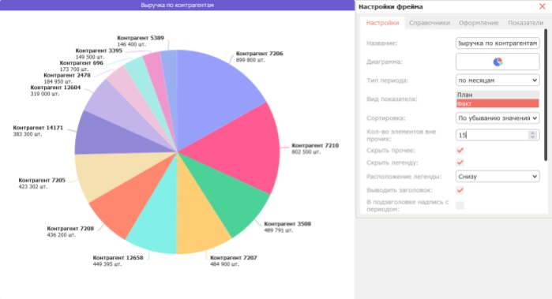The width and height of the screenshot is (552, 299).
Task: Switch to the 'Справочники' tab
Action: tap(430, 23)
